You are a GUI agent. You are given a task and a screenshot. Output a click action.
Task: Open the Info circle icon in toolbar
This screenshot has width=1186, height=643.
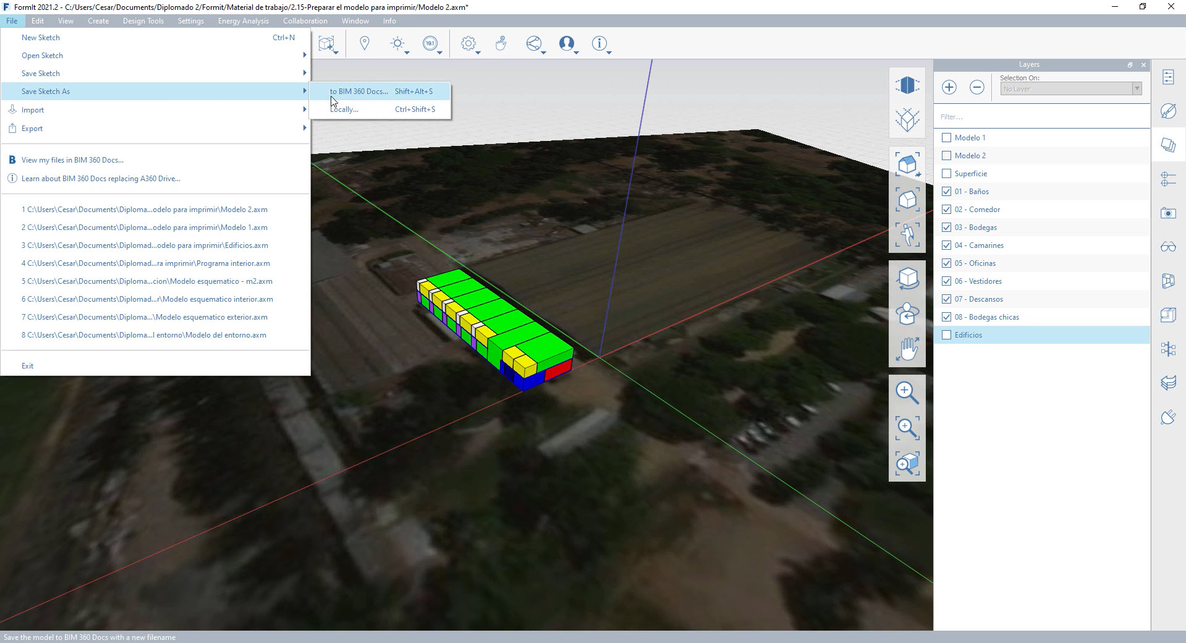pyautogui.click(x=598, y=43)
